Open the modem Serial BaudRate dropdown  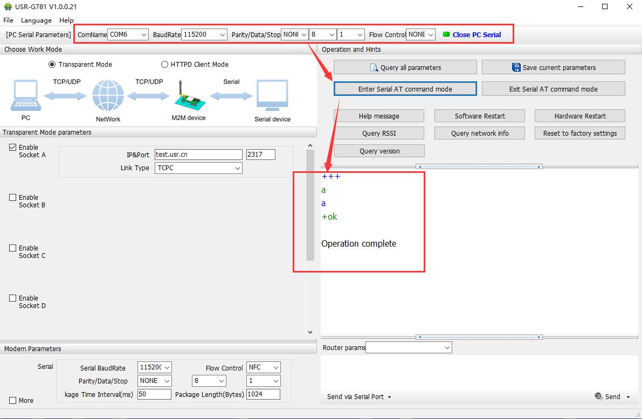154,367
